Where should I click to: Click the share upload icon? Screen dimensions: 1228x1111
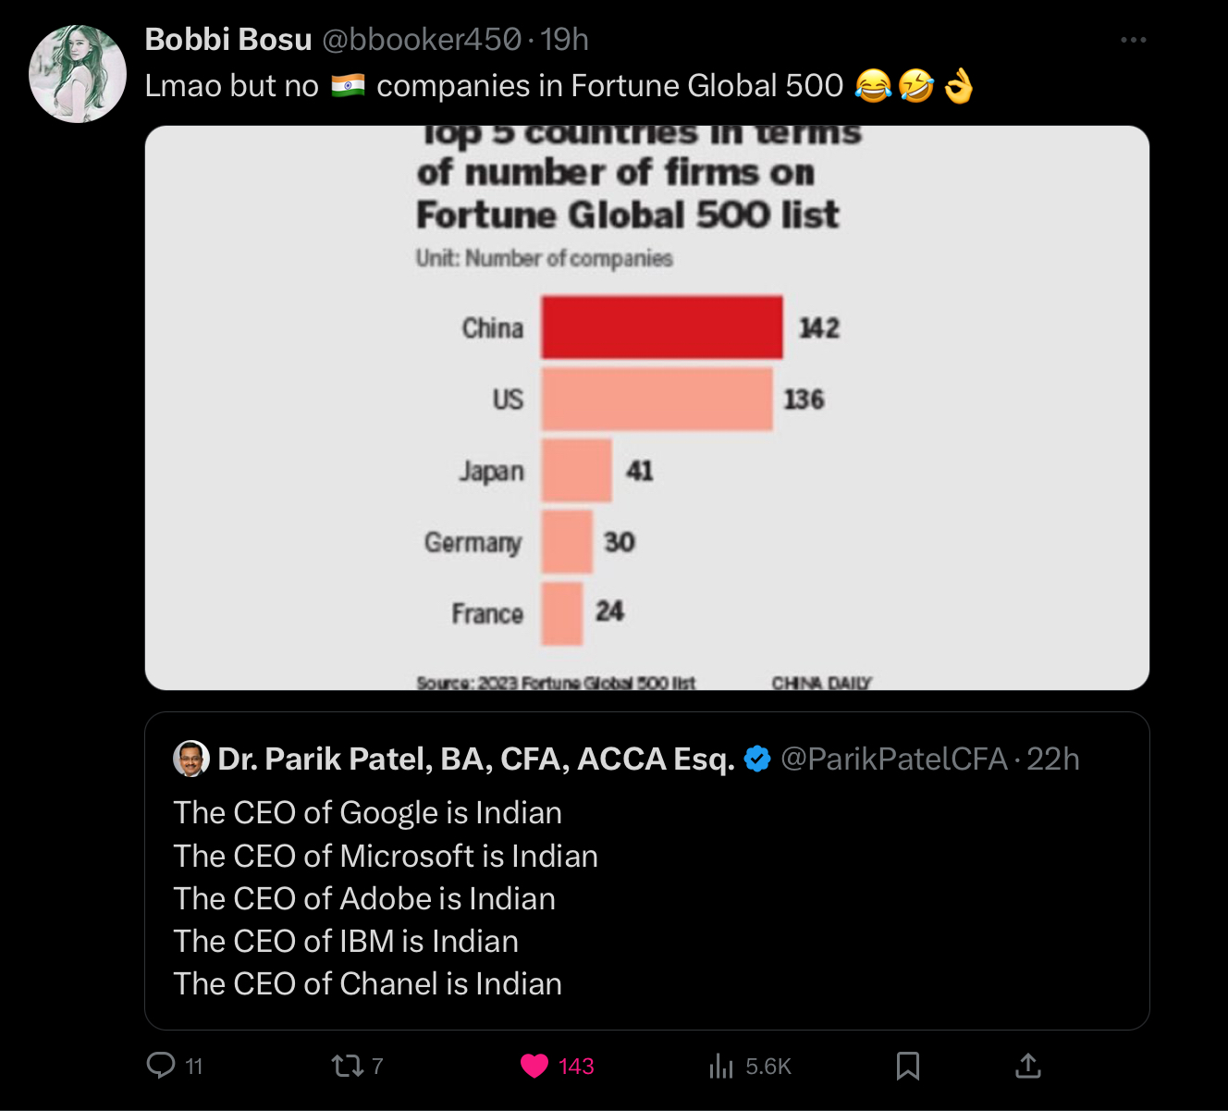tap(1027, 1066)
